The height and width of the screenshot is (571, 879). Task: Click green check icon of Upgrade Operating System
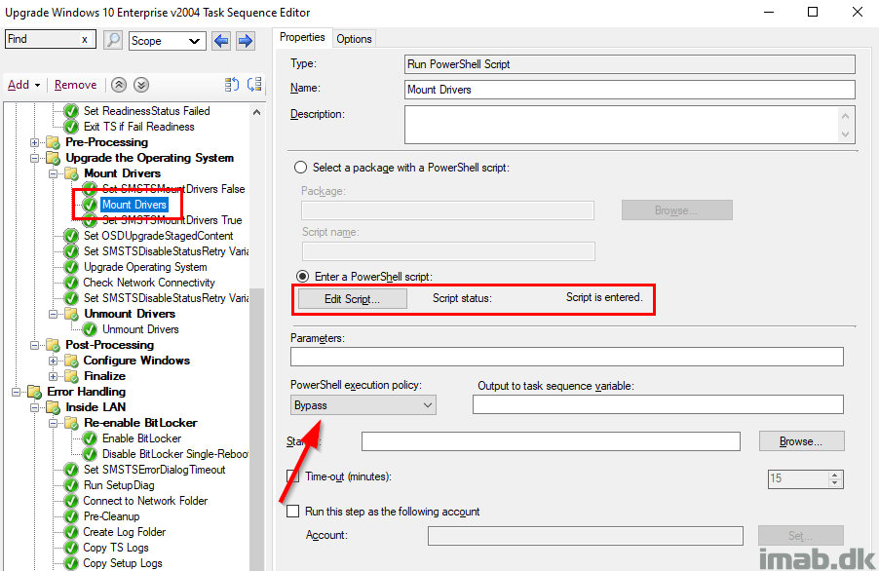click(71, 267)
